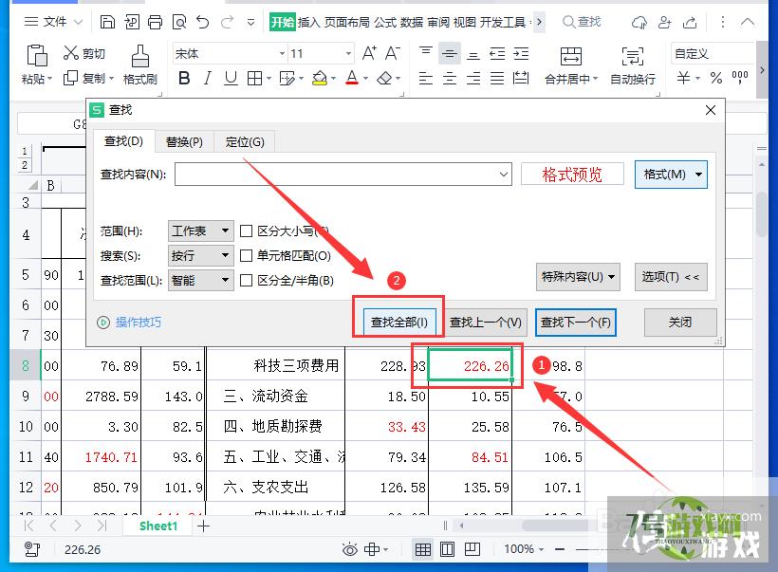
Task: Increase font size with A+ icon
Action: pos(369,53)
